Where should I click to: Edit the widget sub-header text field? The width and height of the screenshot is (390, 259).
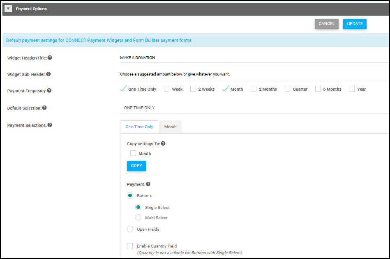point(254,74)
